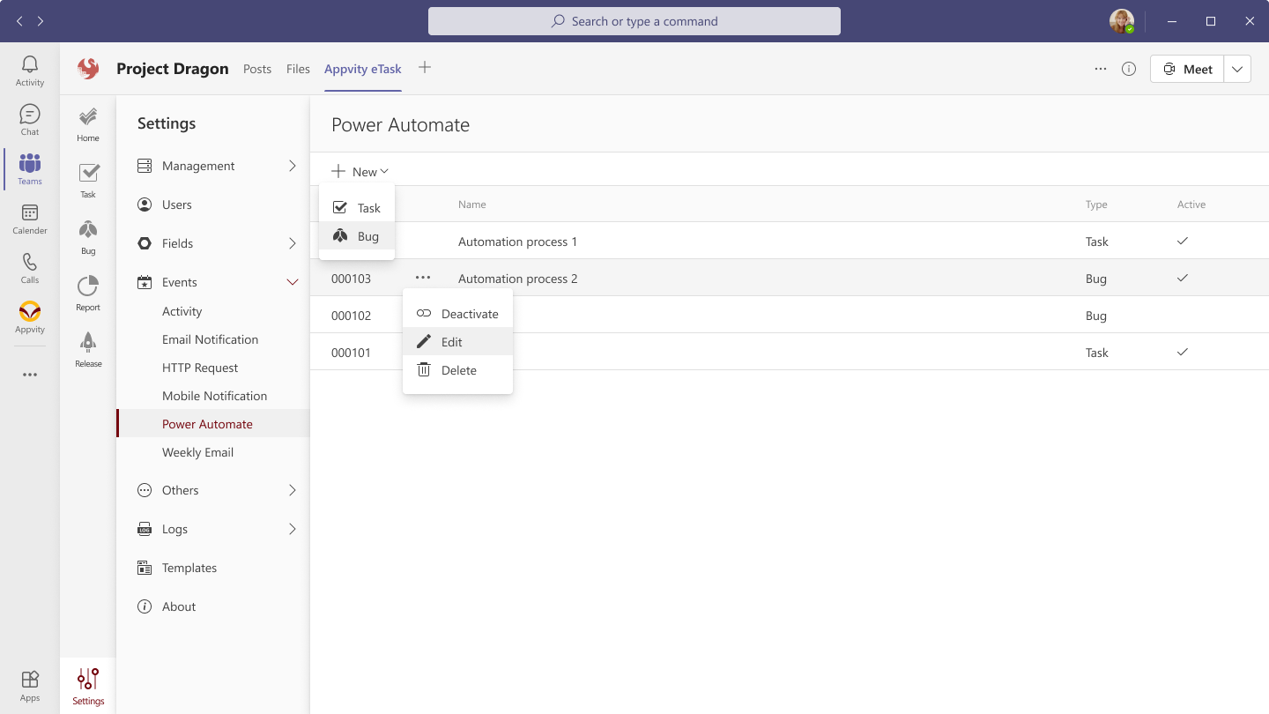
Task: Click the search or command box
Action: 634,21
